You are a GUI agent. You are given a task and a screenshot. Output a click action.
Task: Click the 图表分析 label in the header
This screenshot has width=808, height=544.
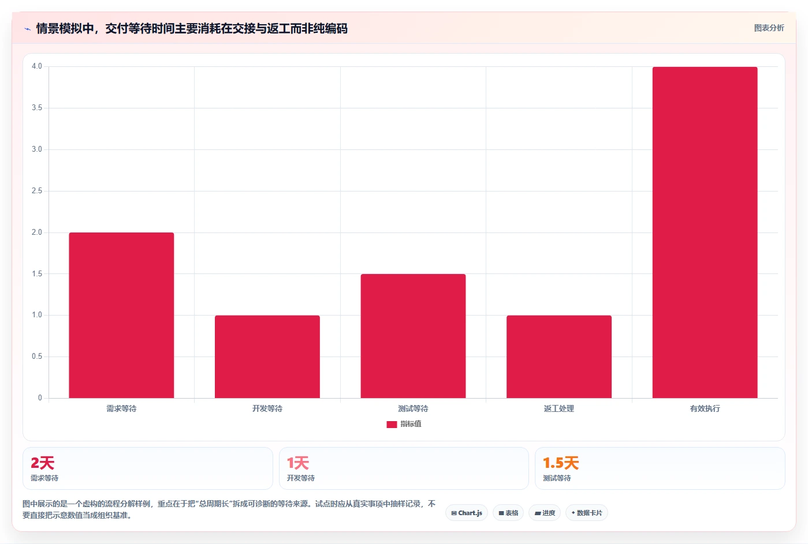coord(769,28)
